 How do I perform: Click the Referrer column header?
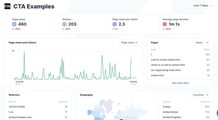[13, 102]
